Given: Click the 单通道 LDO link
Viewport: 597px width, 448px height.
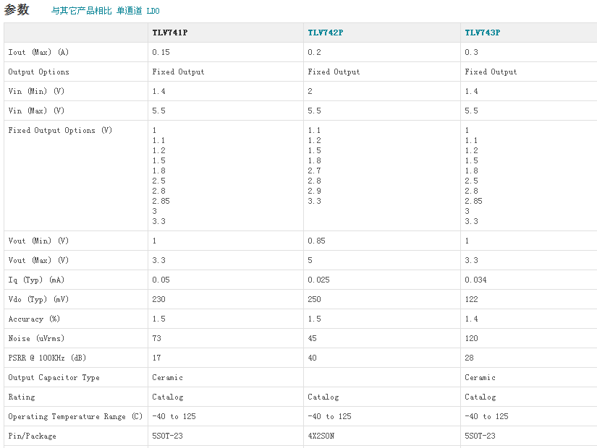Looking at the screenshot, I should click(x=138, y=12).
